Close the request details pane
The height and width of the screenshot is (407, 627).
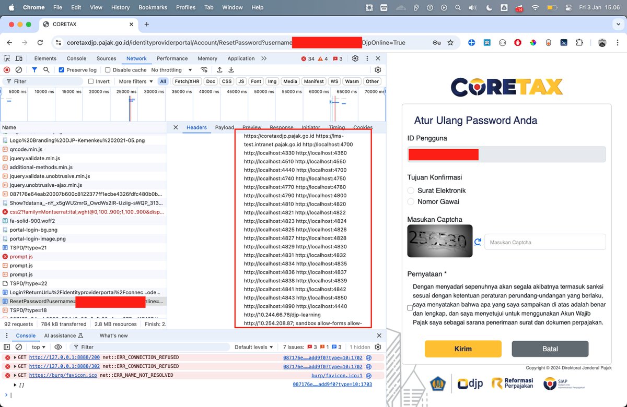coord(176,127)
